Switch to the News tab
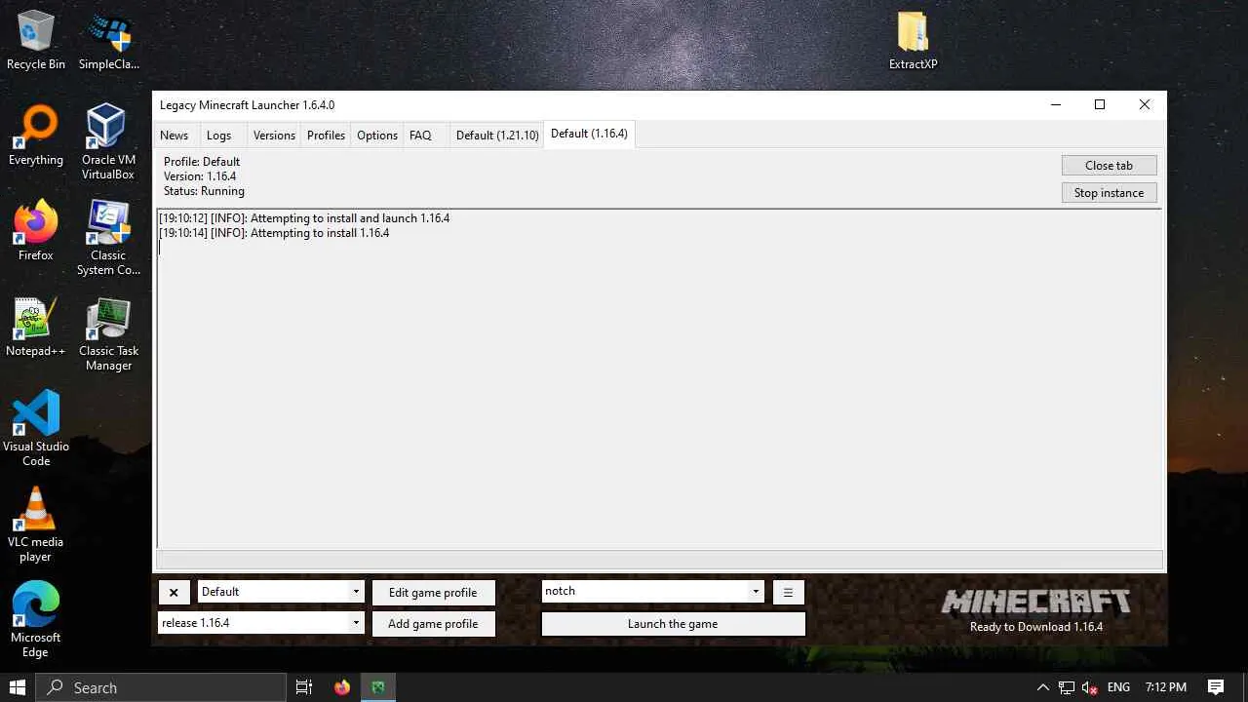Image resolution: width=1248 pixels, height=702 pixels. pyautogui.click(x=175, y=136)
